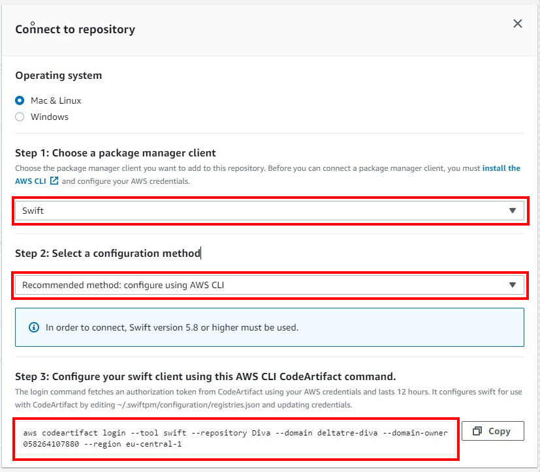540x472 pixels.
Task: Click the 'Step 3: Configure your swift client' heading
Action: tap(205, 376)
